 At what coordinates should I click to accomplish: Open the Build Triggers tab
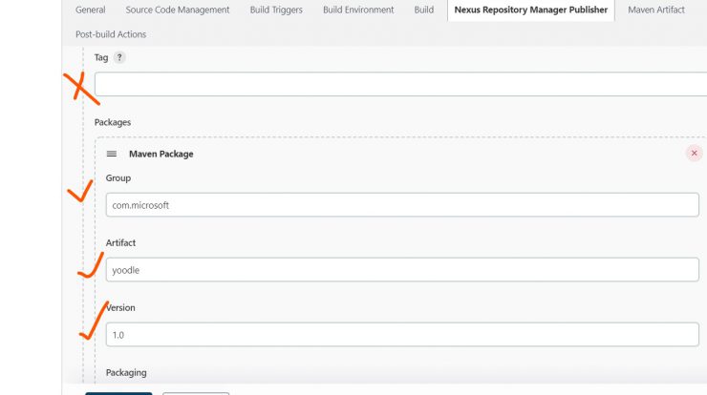pyautogui.click(x=276, y=10)
